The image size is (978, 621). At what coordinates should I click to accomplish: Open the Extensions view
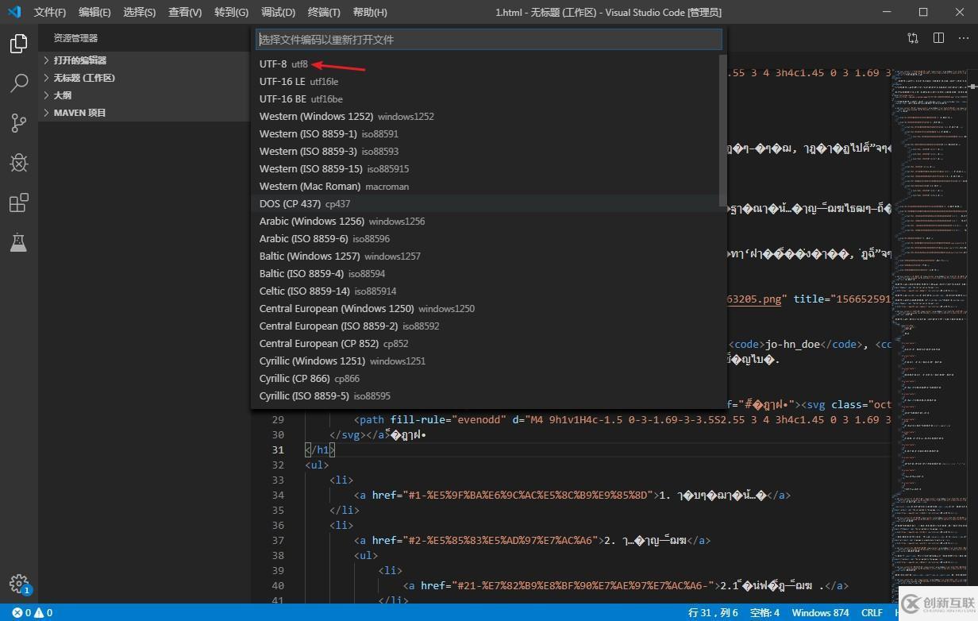[18, 202]
